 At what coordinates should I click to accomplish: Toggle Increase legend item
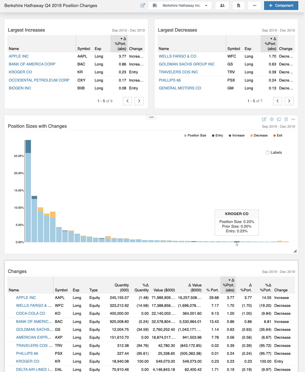point(237,136)
